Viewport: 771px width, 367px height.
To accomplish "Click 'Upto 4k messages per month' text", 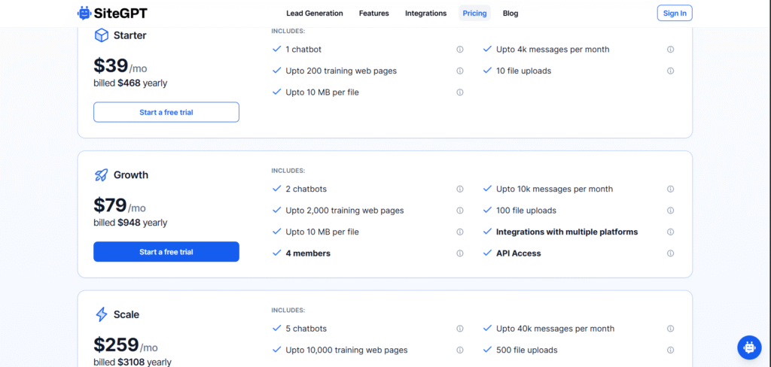I will click(553, 49).
